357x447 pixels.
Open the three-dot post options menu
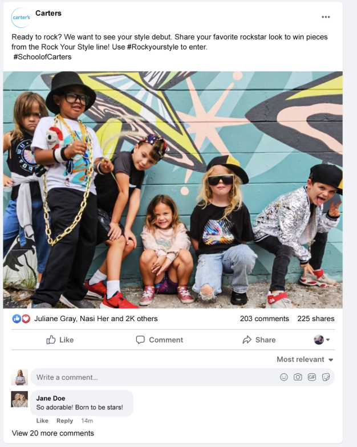[326, 17]
